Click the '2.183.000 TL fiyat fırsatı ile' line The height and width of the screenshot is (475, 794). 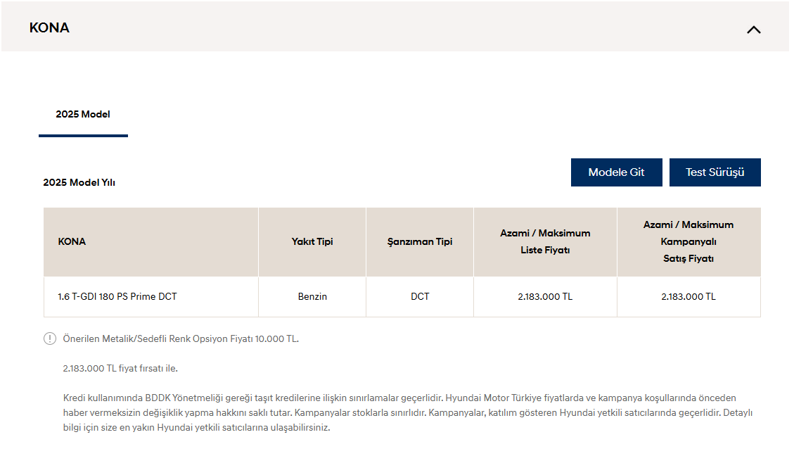pyautogui.click(x=120, y=369)
